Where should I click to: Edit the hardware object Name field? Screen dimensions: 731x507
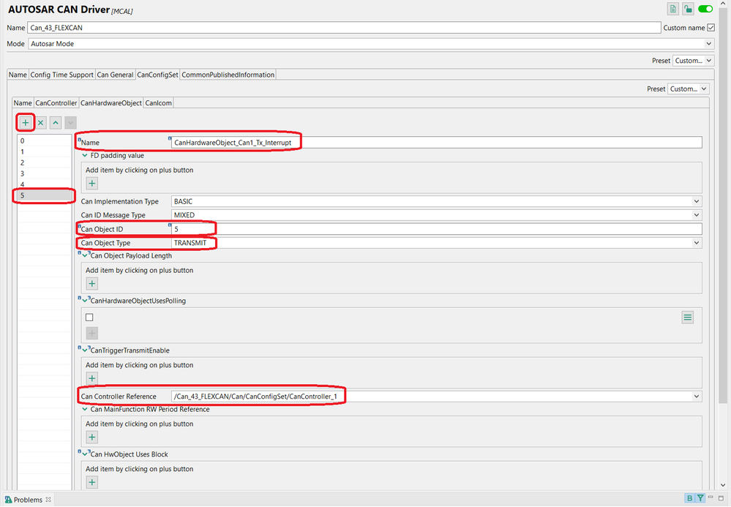[x=436, y=143]
